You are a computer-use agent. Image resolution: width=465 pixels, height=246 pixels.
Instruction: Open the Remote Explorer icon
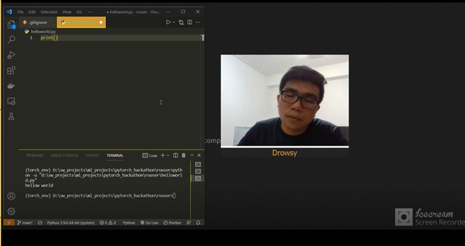pyautogui.click(x=12, y=101)
